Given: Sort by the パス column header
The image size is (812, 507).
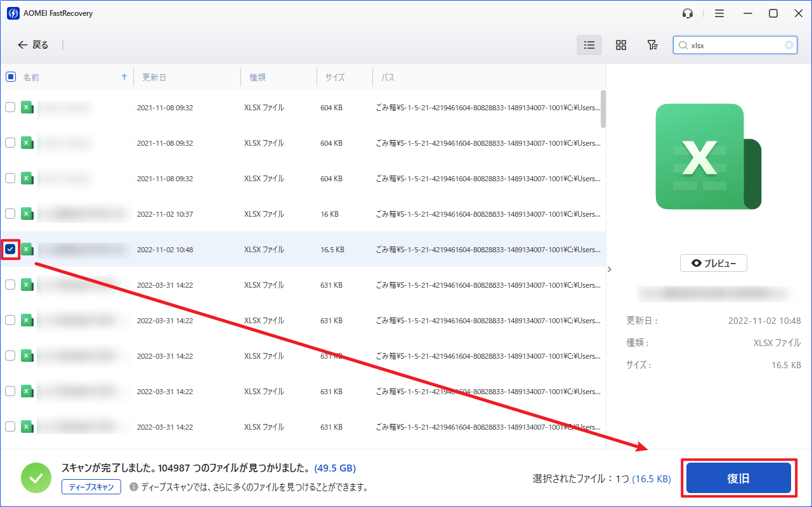Looking at the screenshot, I should click(388, 77).
